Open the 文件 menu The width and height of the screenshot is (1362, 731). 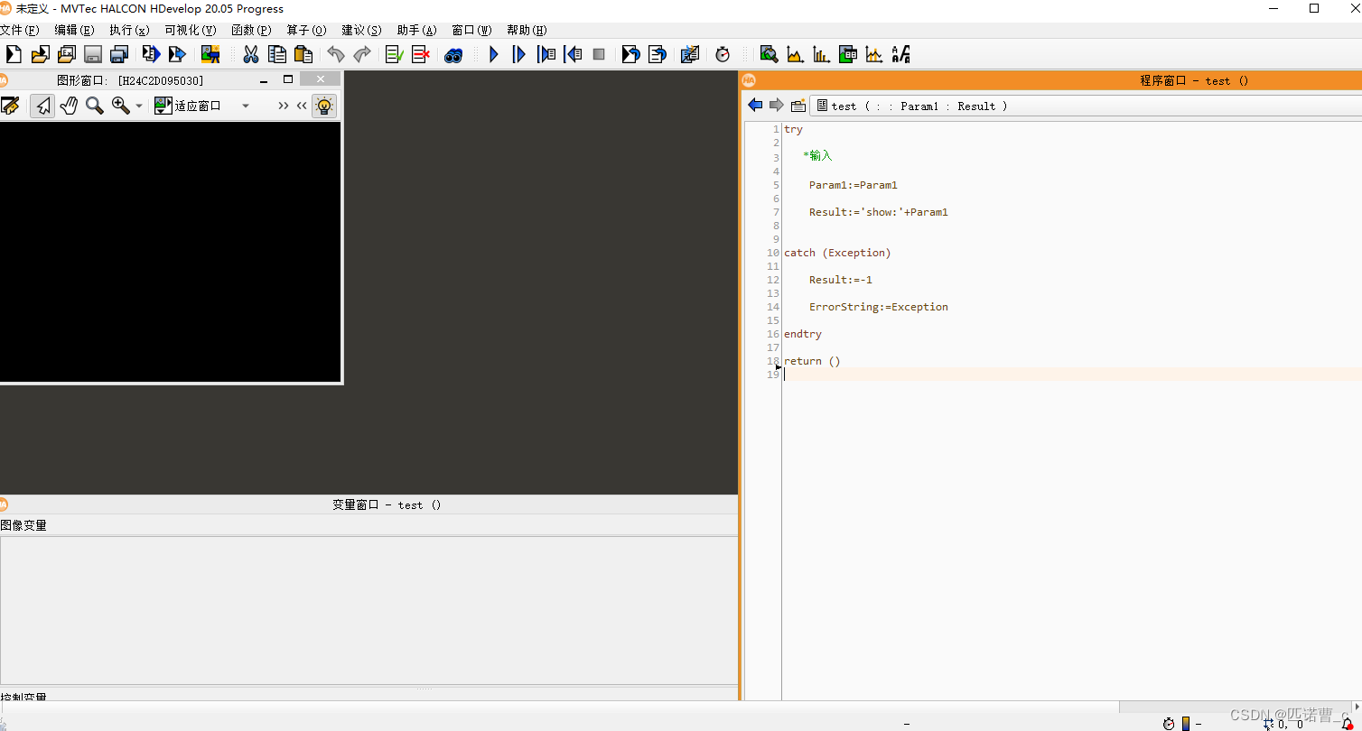coord(20,30)
